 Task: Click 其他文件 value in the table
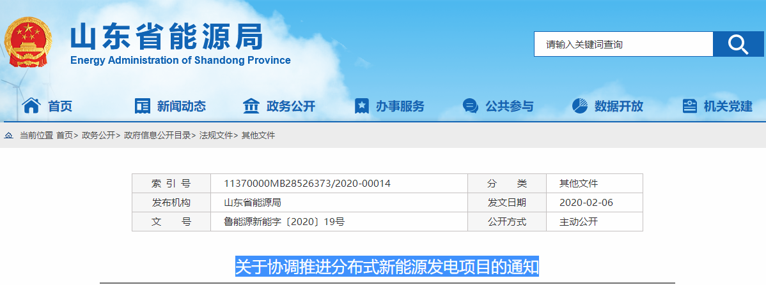[579, 184]
